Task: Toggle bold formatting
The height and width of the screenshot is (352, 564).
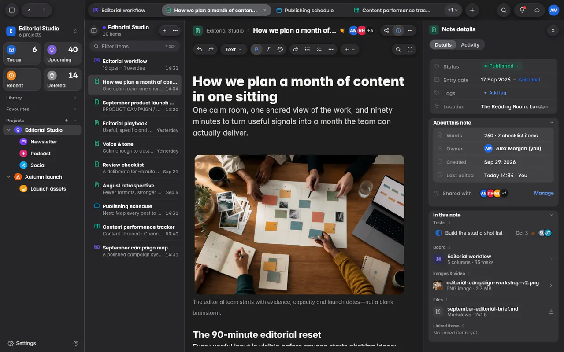Action: click(256, 49)
